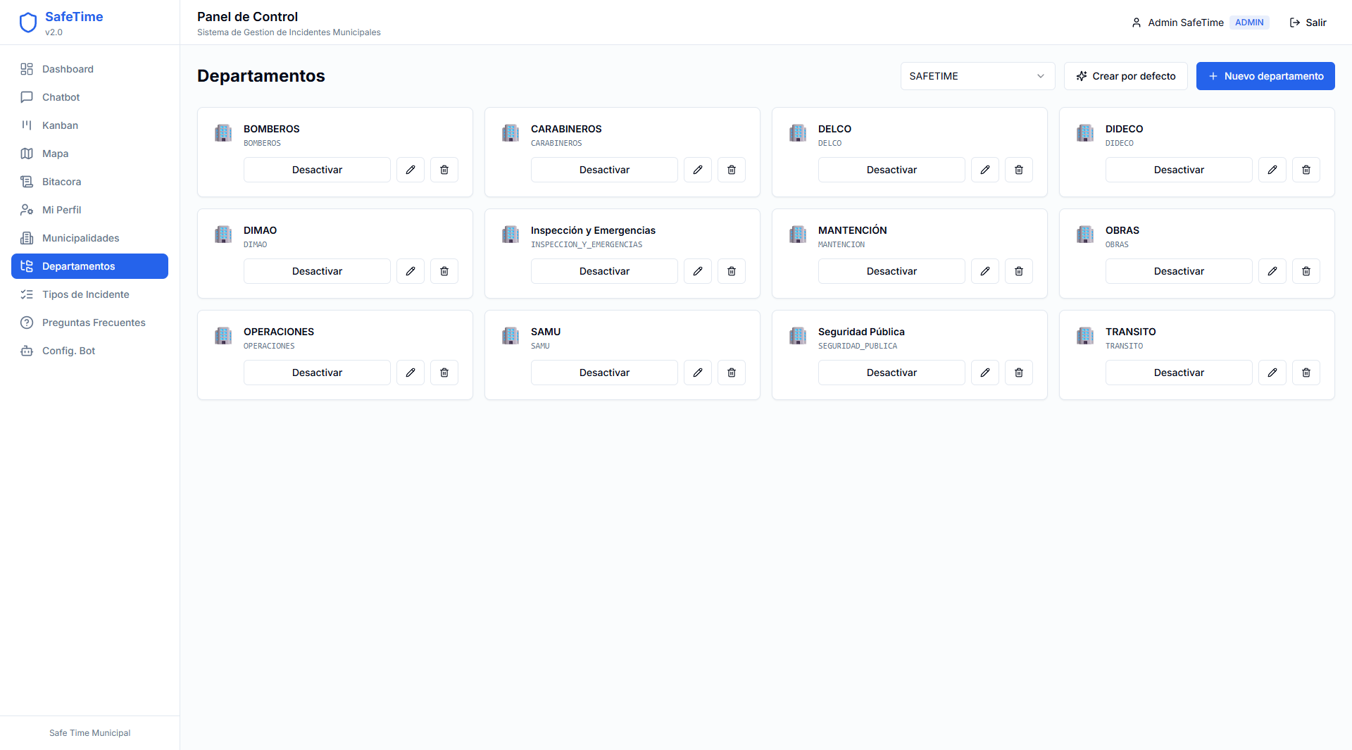This screenshot has width=1352, height=750.
Task: Edit the DELCO department pencil icon
Action: [x=985, y=170]
